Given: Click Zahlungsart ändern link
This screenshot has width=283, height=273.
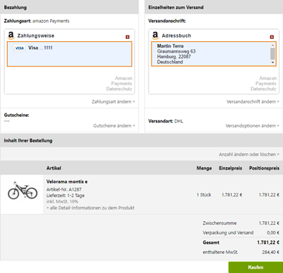Looking at the screenshot, I should pyautogui.click(x=113, y=101).
